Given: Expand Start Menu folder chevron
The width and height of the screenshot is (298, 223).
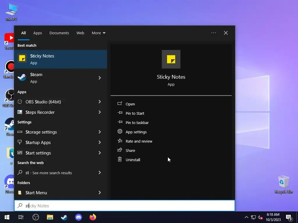Looking at the screenshot, I should tap(100, 193).
